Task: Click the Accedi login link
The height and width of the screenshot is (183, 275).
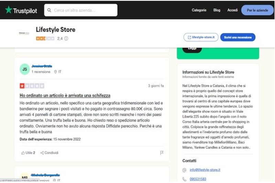Action: pyautogui.click(x=232, y=10)
